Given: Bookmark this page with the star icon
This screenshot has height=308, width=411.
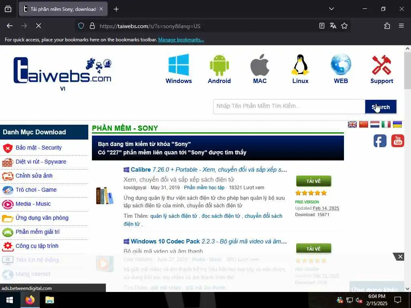Looking at the screenshot, I should click(344, 26).
